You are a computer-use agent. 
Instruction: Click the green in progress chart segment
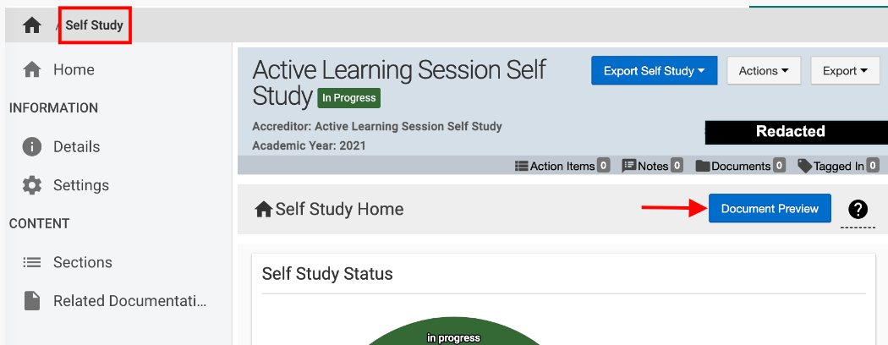[x=453, y=338]
